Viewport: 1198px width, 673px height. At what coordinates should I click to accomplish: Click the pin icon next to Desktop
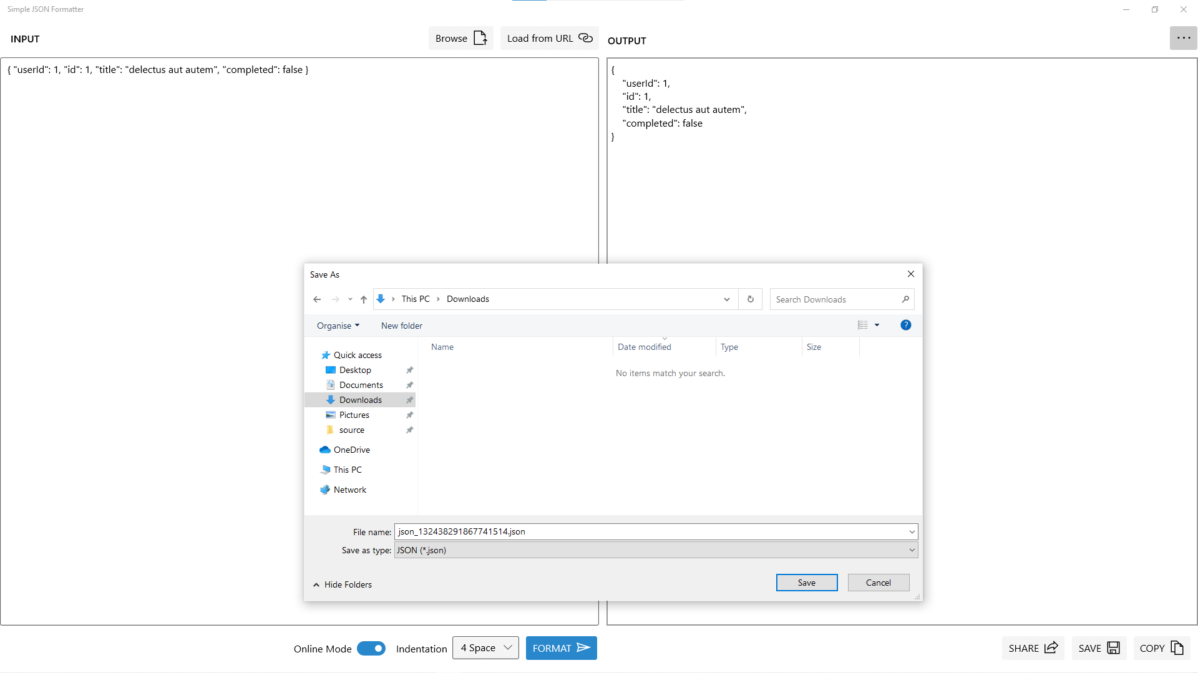410,370
